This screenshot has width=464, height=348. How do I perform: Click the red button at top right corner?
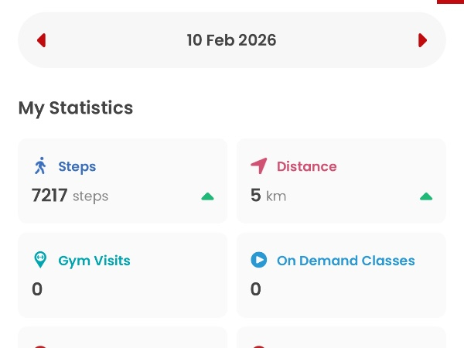450,2
